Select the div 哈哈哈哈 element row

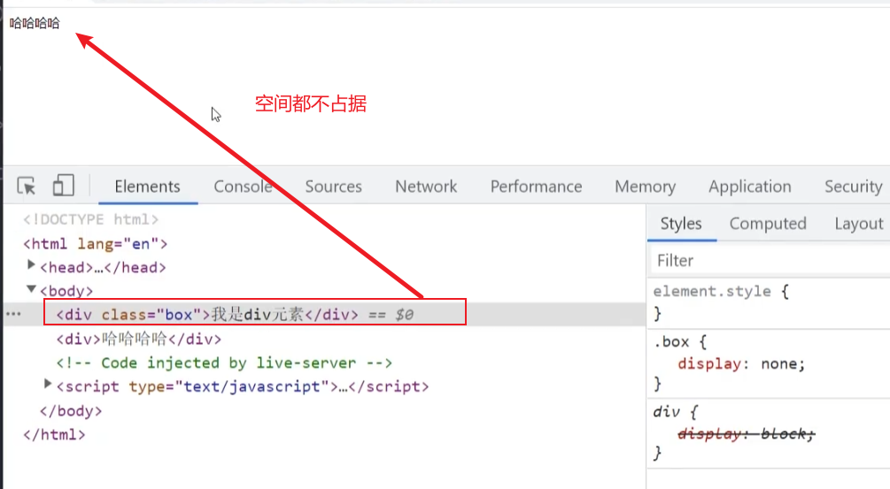pyautogui.click(x=138, y=339)
